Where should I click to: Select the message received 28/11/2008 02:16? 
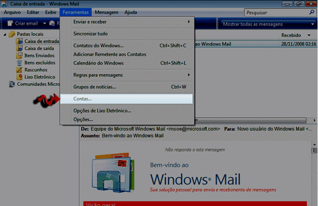click(x=256, y=44)
